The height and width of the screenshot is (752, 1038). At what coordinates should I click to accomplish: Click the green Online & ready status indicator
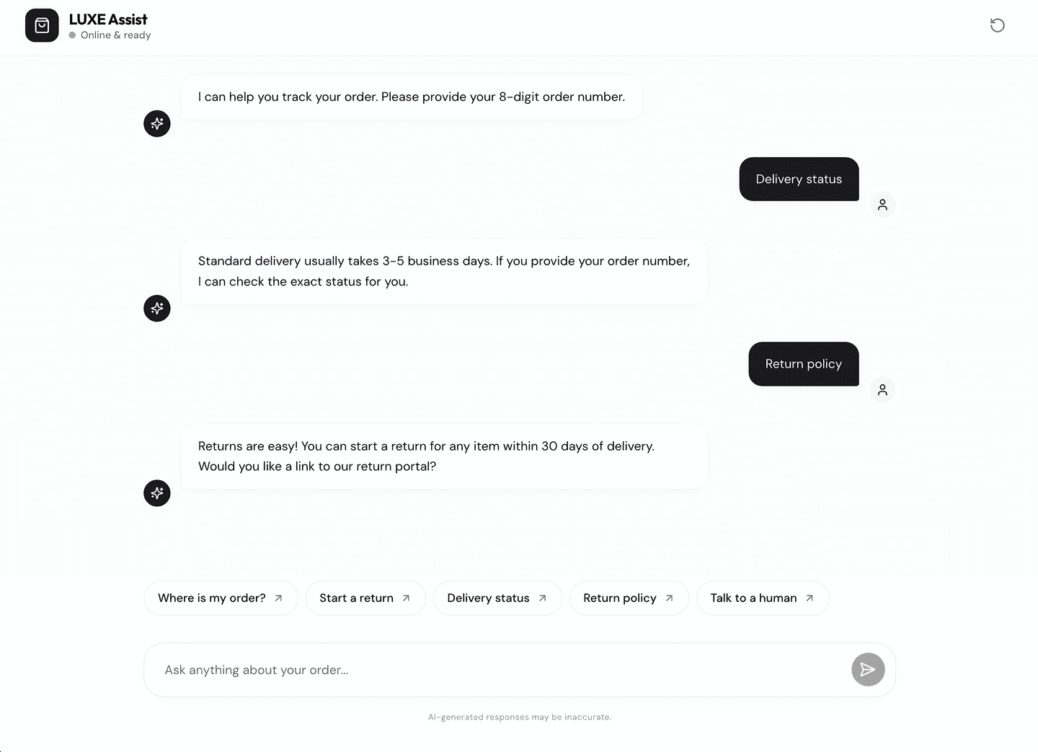(73, 35)
